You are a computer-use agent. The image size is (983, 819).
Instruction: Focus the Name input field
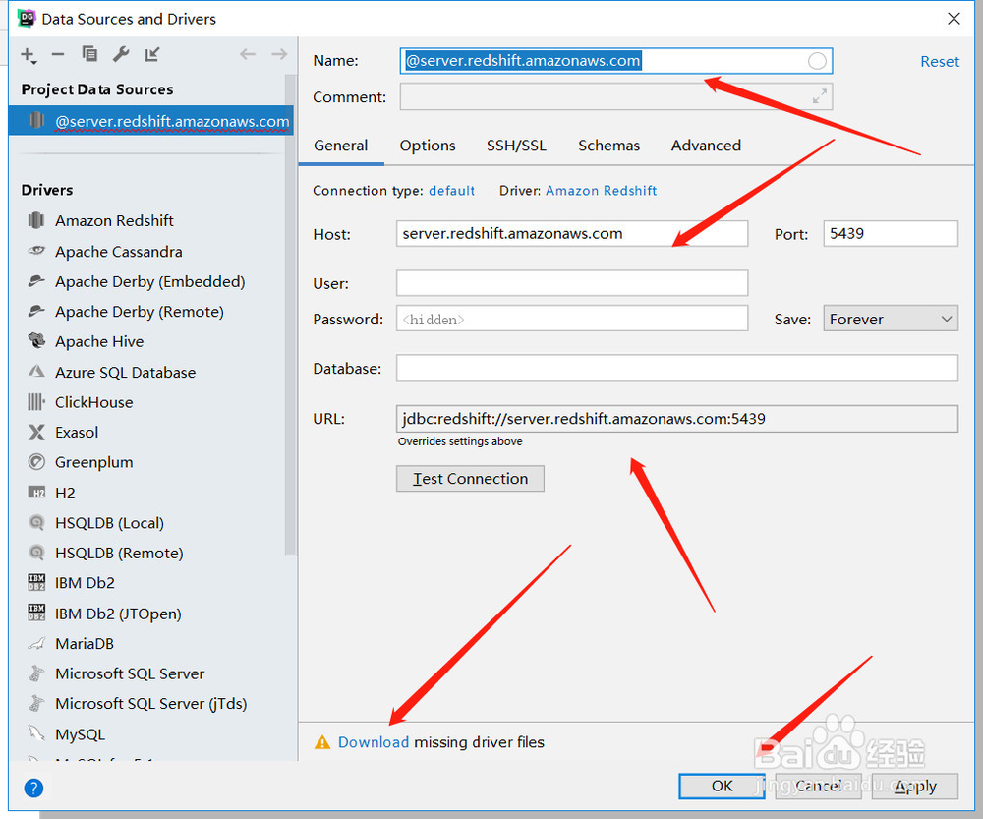(x=616, y=61)
